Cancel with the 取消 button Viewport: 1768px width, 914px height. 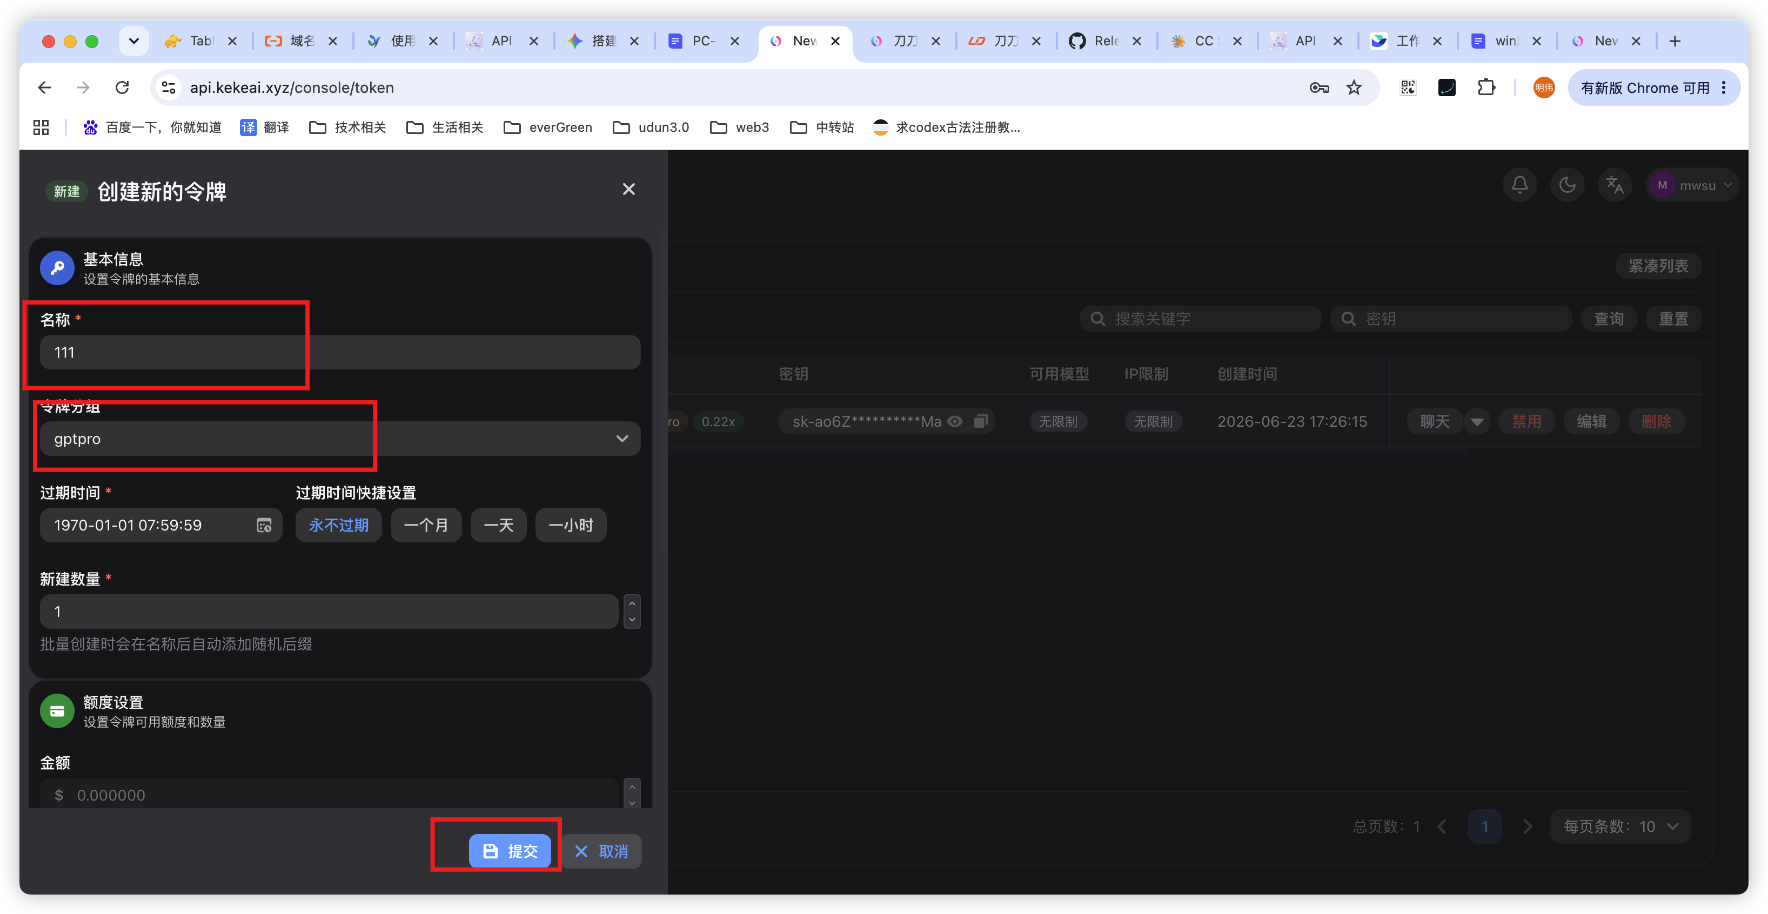[x=602, y=851]
